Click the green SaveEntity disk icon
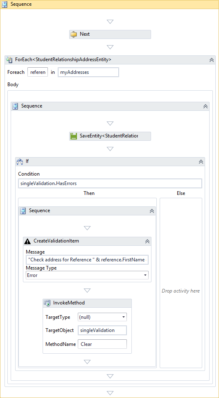This screenshot has height=398, width=219. click(74, 136)
